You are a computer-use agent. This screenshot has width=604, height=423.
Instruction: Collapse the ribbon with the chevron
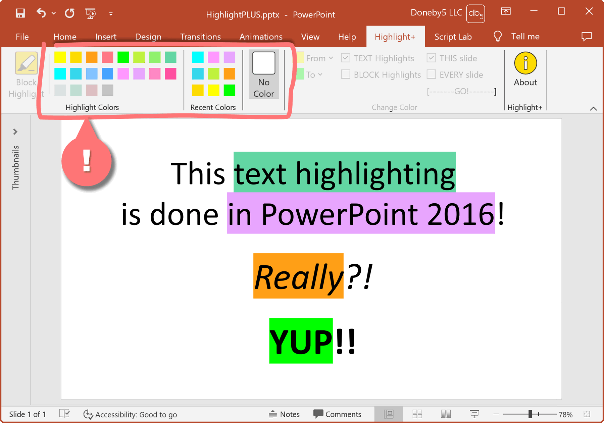tap(593, 108)
